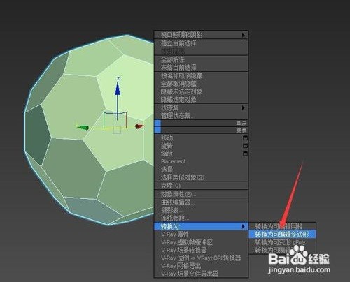Choose 全部取消隐藏 in the menu
Image resolution: width=350 pixels, height=282 pixels.
coord(201,84)
